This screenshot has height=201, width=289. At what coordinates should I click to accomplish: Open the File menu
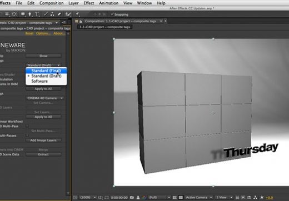tap(19, 3)
